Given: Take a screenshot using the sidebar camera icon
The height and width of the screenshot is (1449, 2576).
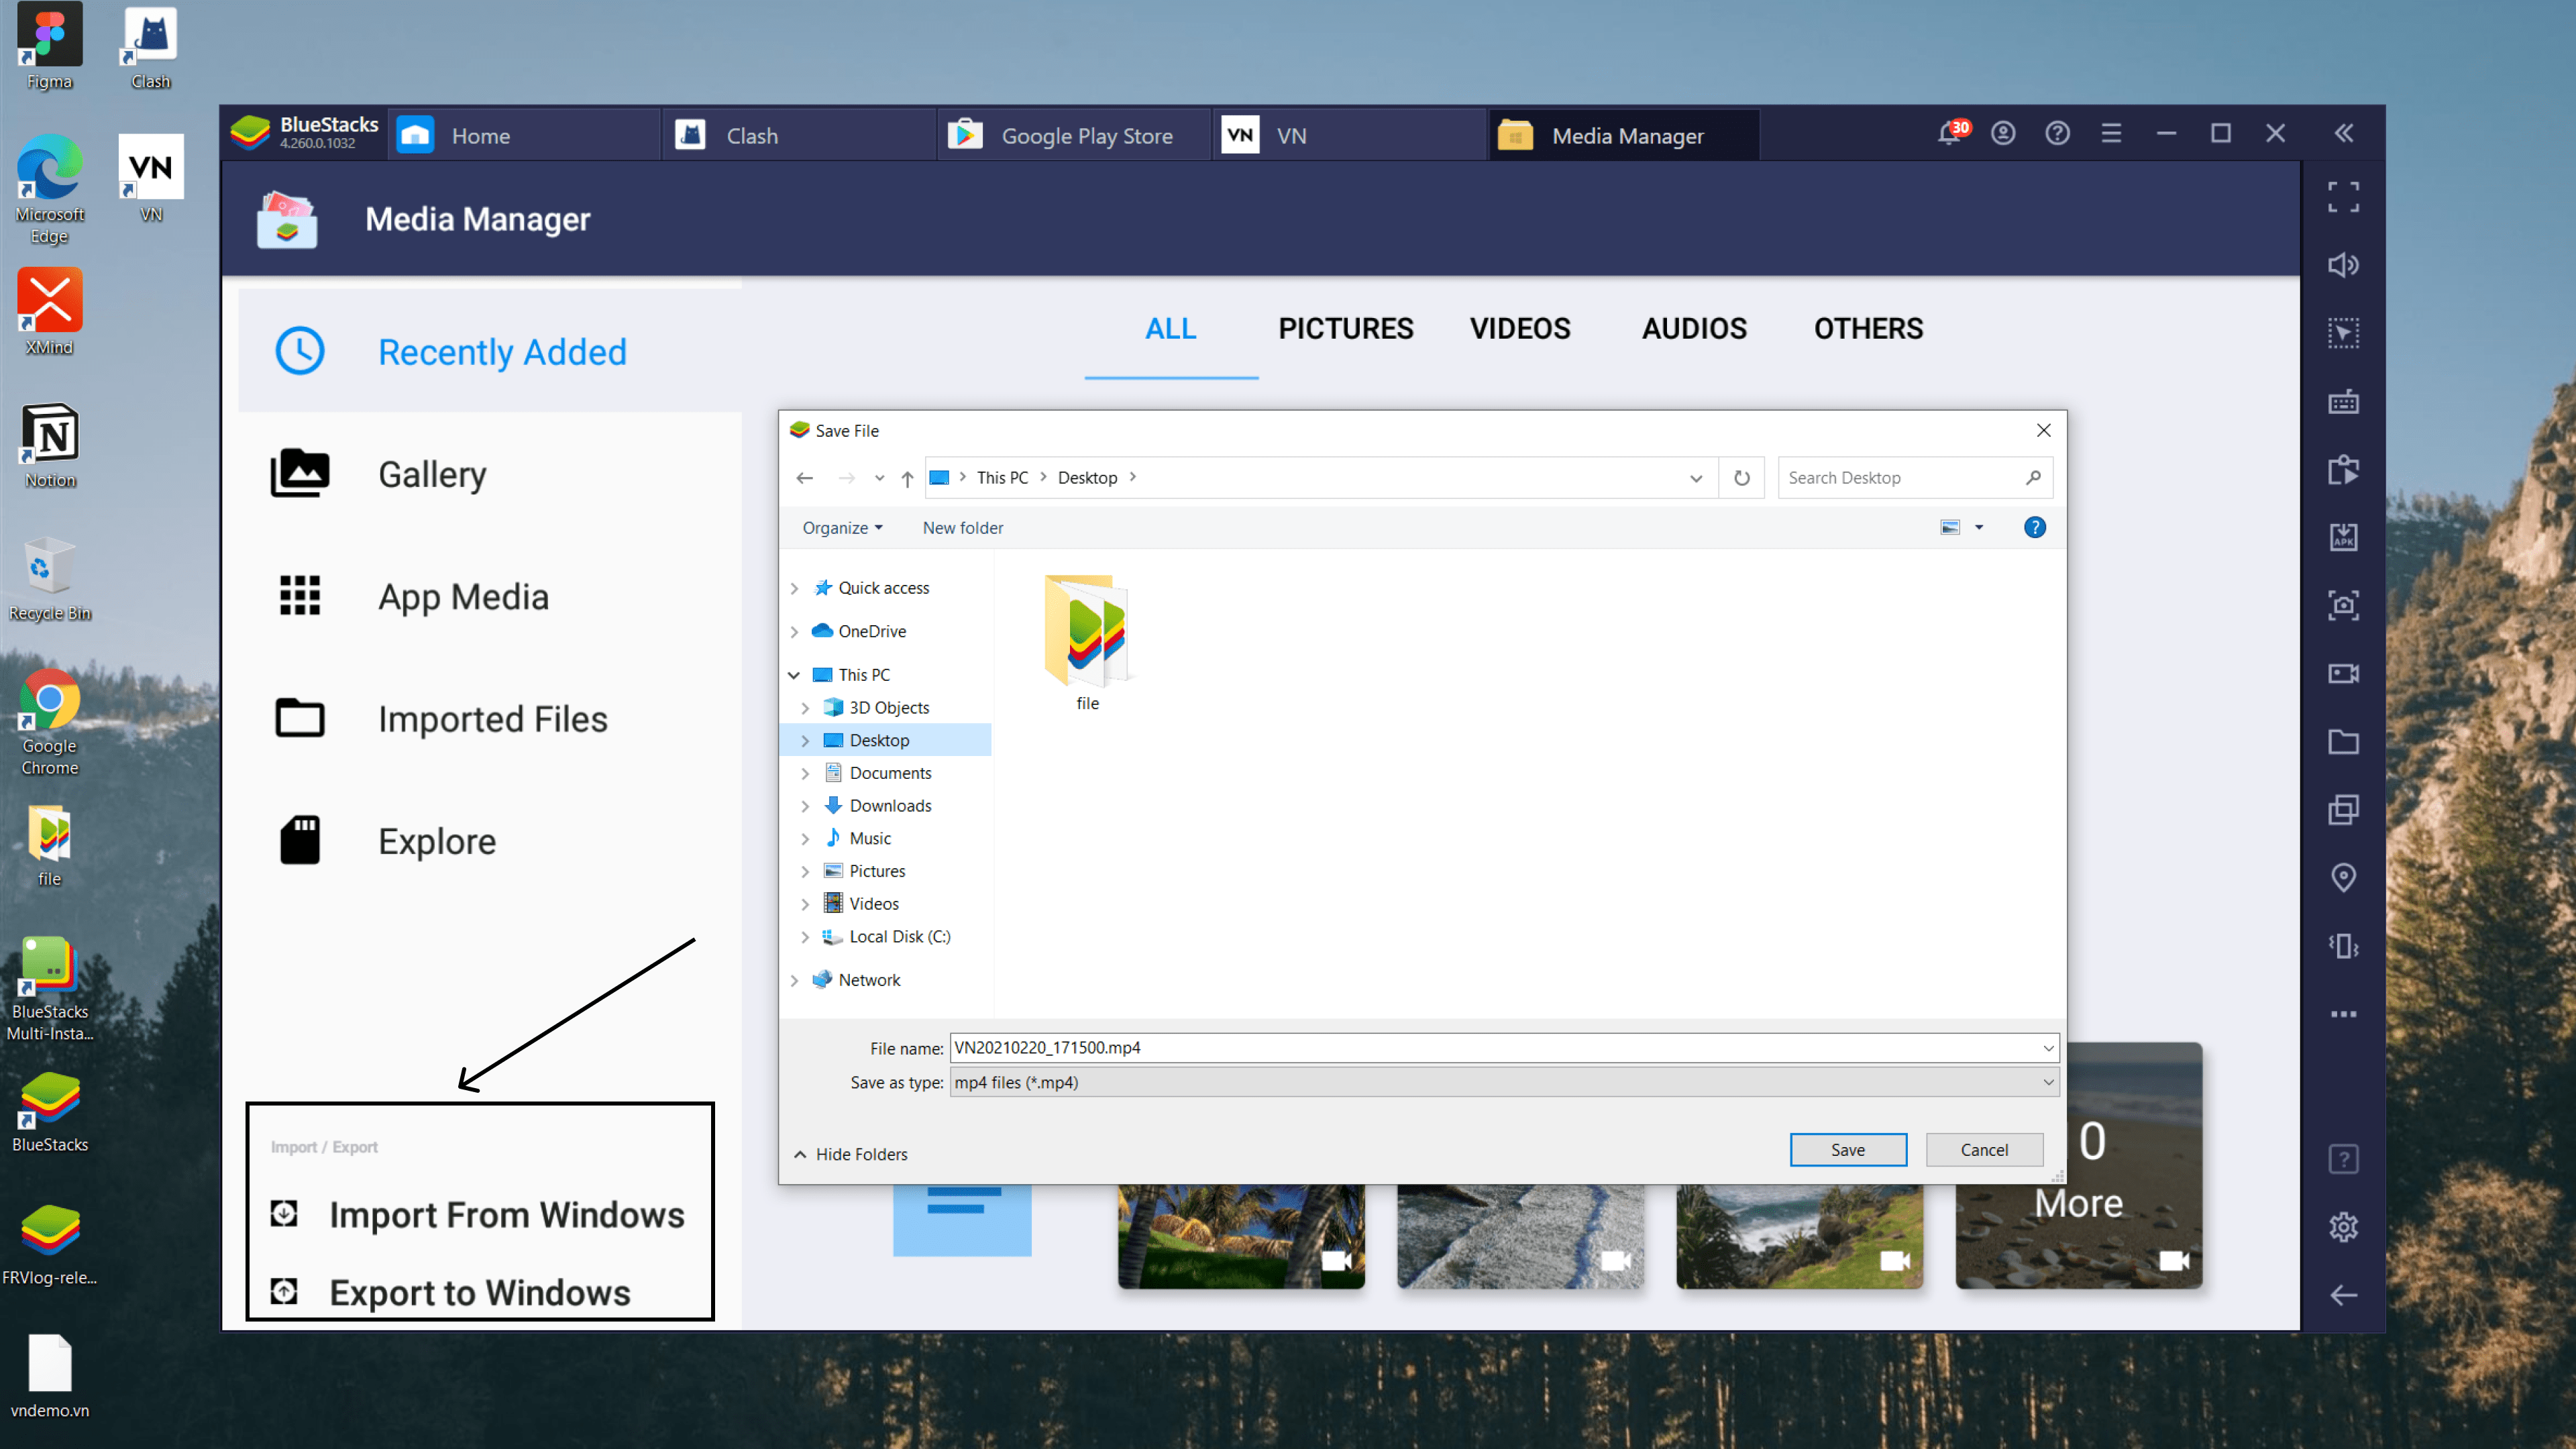Looking at the screenshot, I should (2344, 605).
